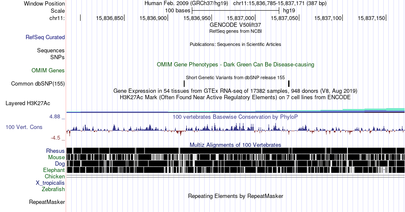The height and width of the screenshot is (212, 405).
Task: Select the Zebrafish alignment row label
Action: pos(53,189)
